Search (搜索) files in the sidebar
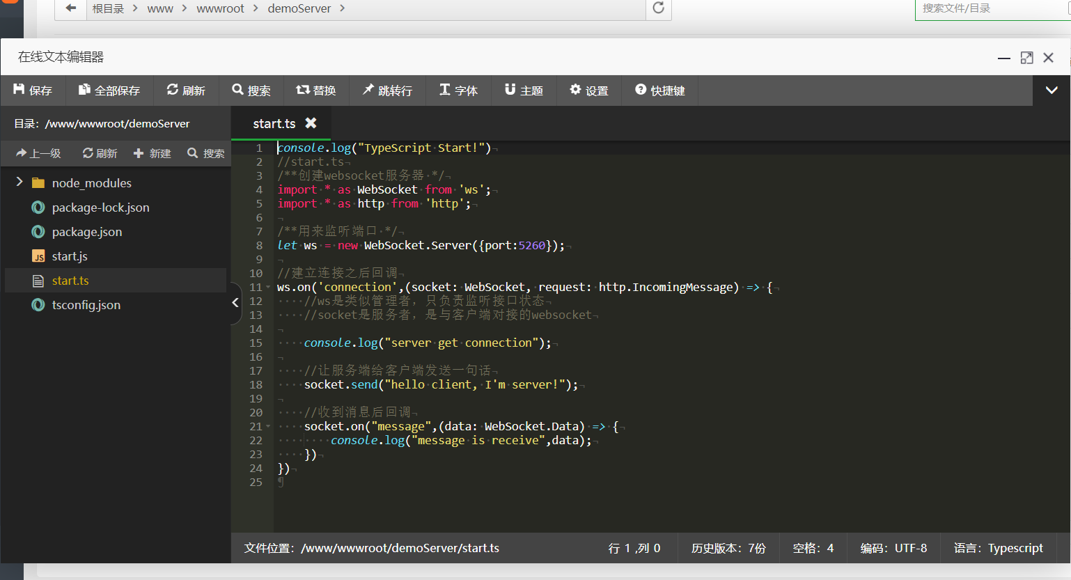Viewport: 1071px width, 580px height. [205, 153]
